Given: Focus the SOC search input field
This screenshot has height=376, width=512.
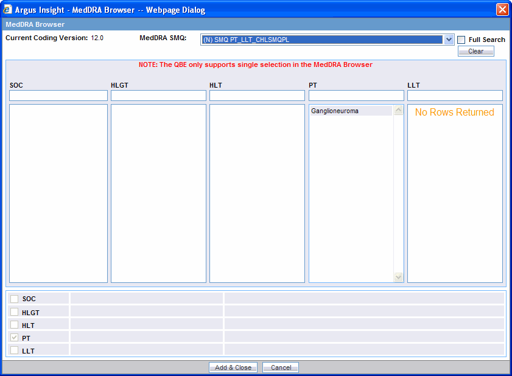Looking at the screenshot, I should 58,96.
